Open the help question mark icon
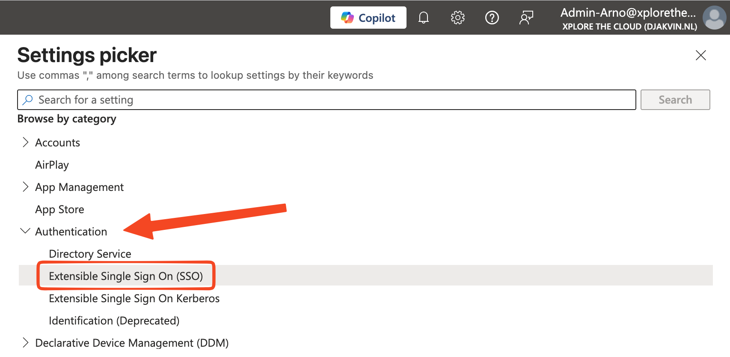 coord(492,18)
